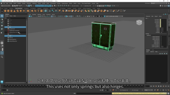
Task: Click the Bridge shelf icon highlighted in green
Action: click(x=89, y=11)
